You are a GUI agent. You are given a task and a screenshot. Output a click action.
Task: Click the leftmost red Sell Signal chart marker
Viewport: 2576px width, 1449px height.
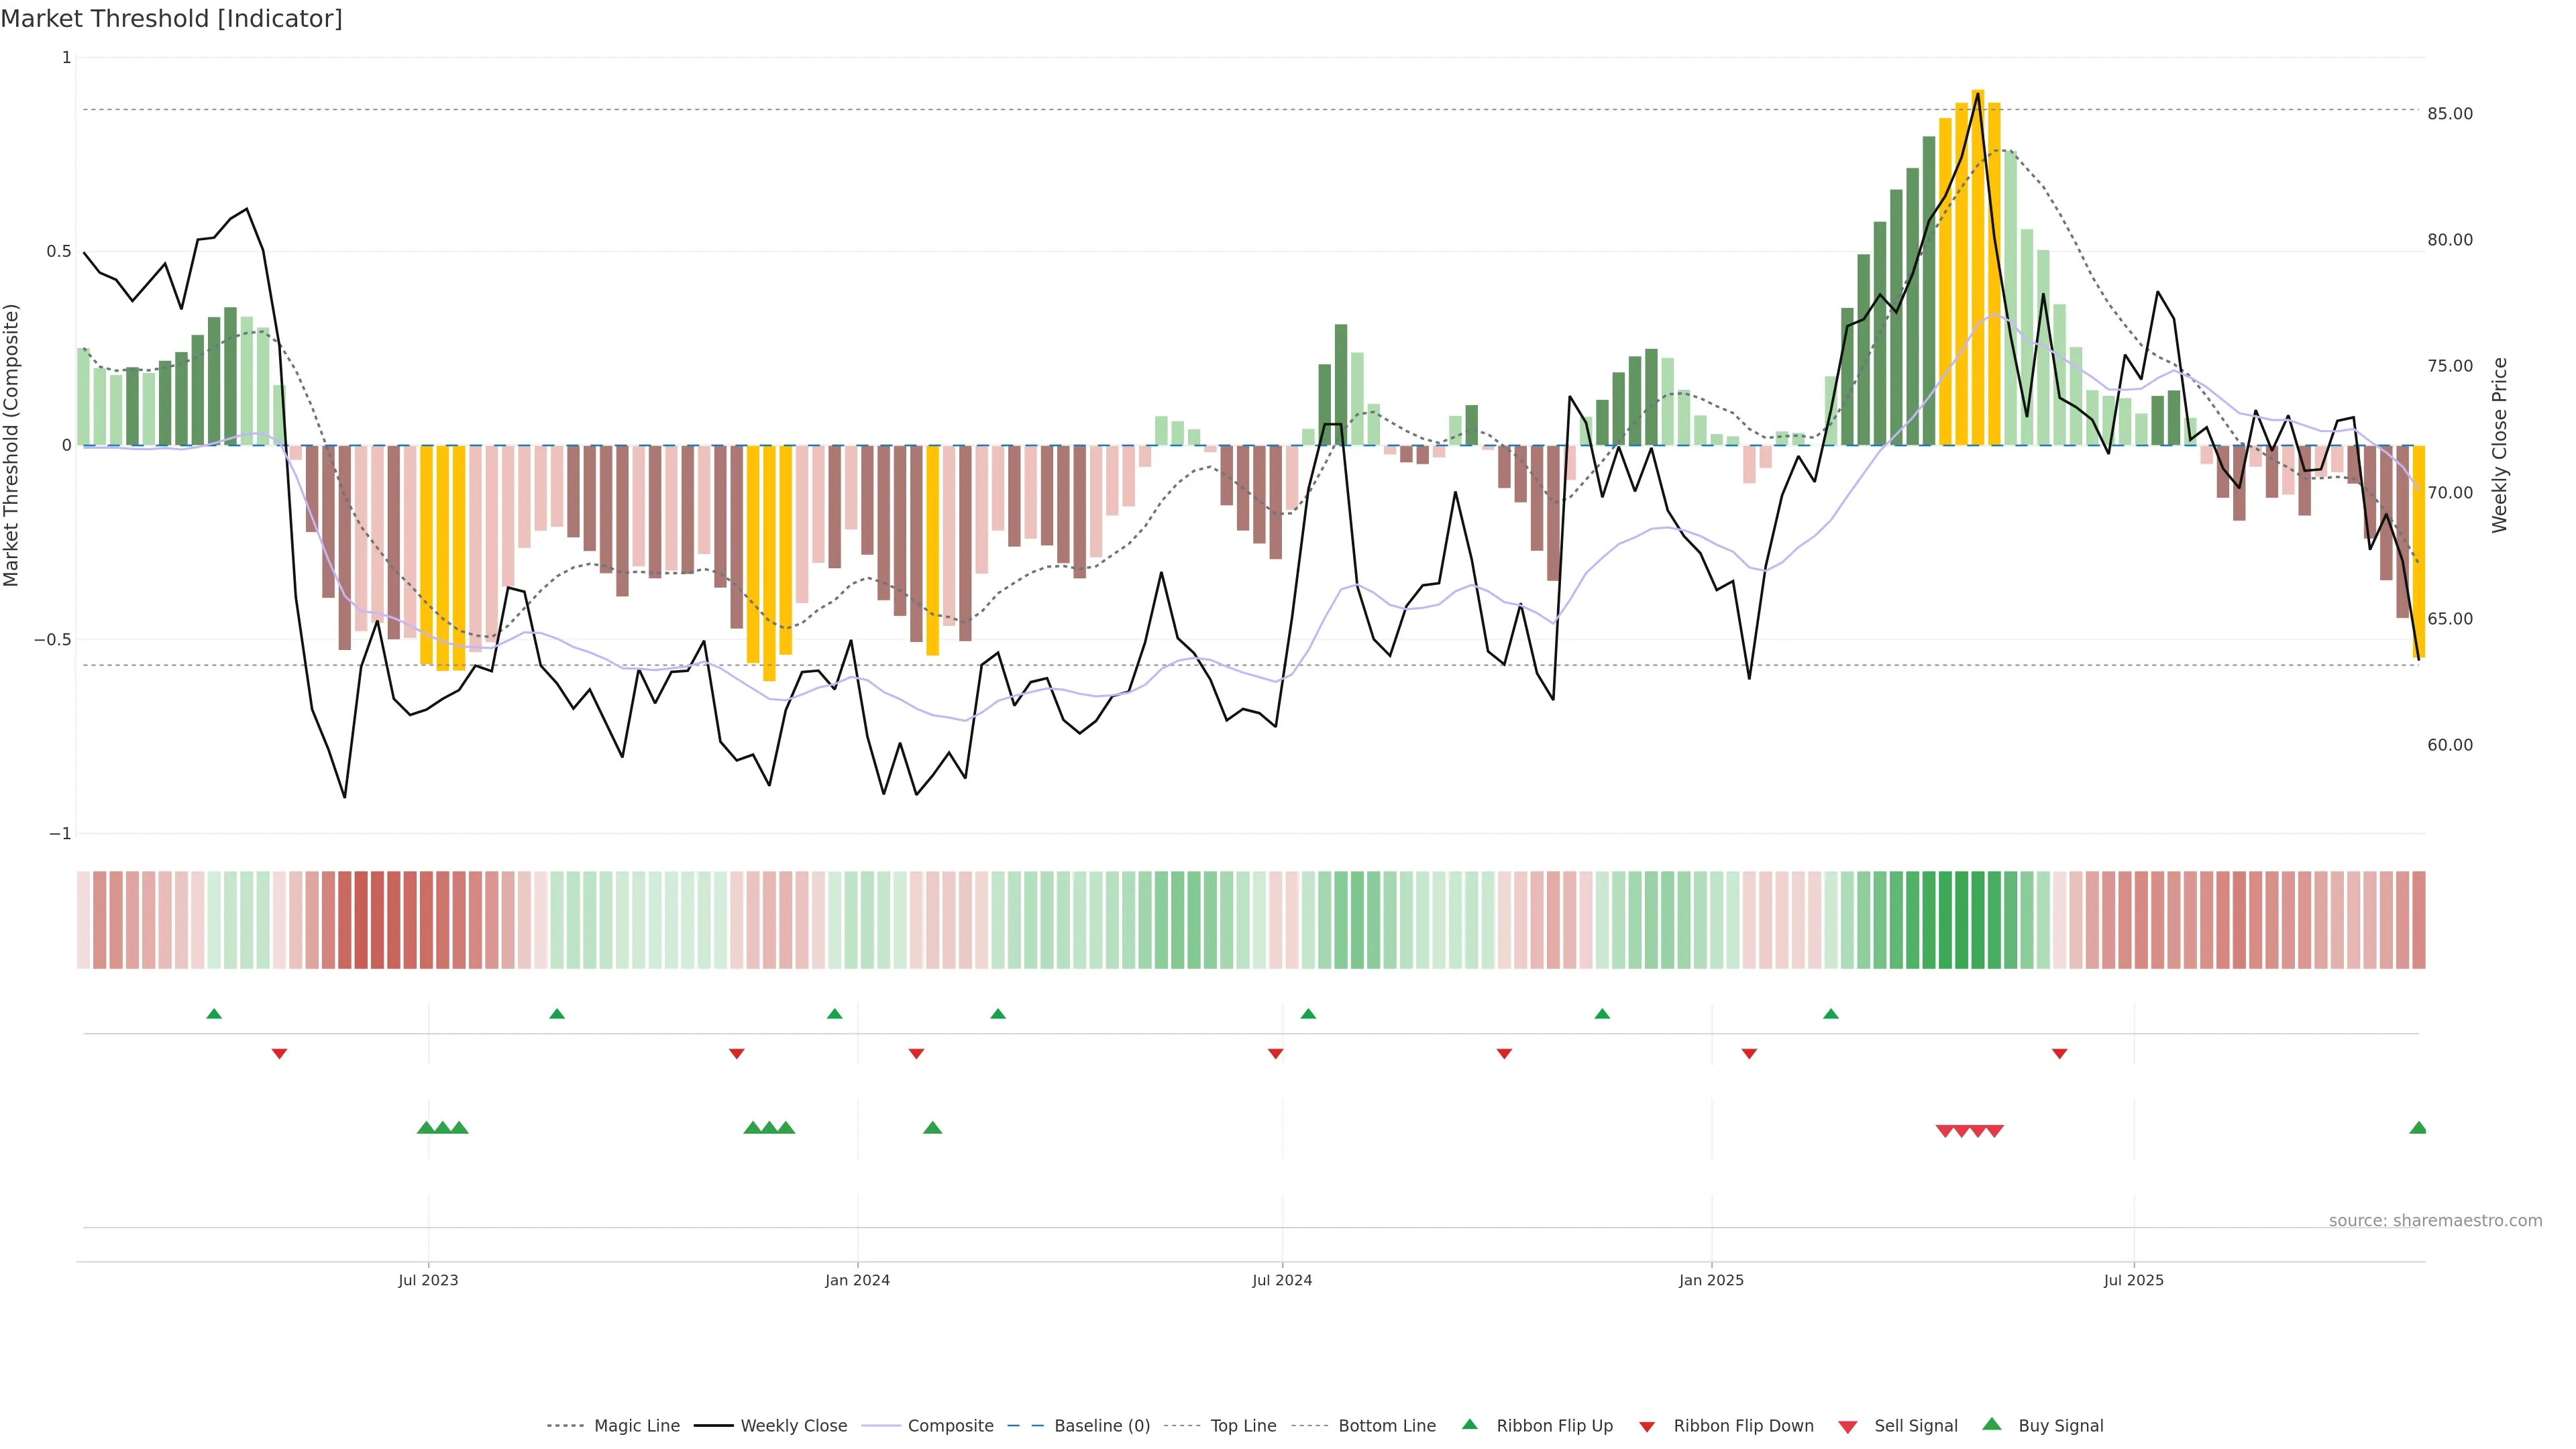1944,1131
